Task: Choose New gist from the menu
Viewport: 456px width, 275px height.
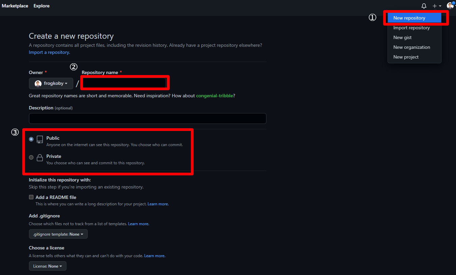Action: coord(414,37)
